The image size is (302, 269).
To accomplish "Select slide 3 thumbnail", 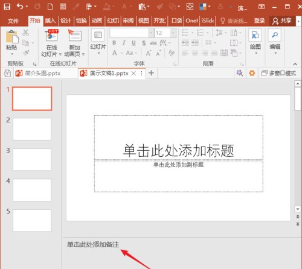I will [32, 160].
